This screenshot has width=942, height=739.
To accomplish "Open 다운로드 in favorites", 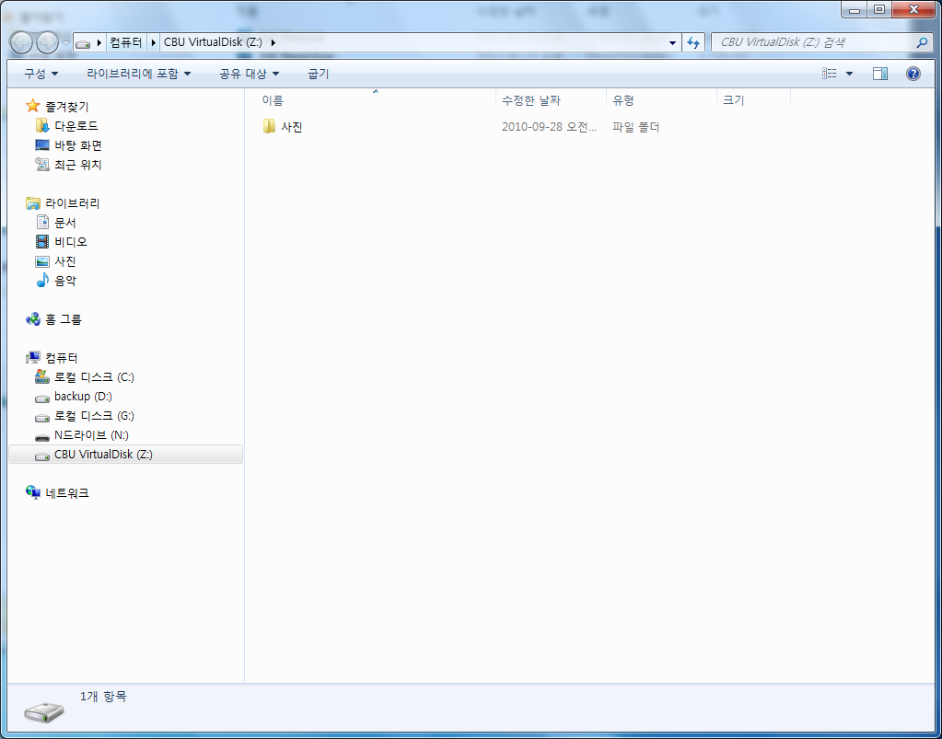I will coord(76,126).
